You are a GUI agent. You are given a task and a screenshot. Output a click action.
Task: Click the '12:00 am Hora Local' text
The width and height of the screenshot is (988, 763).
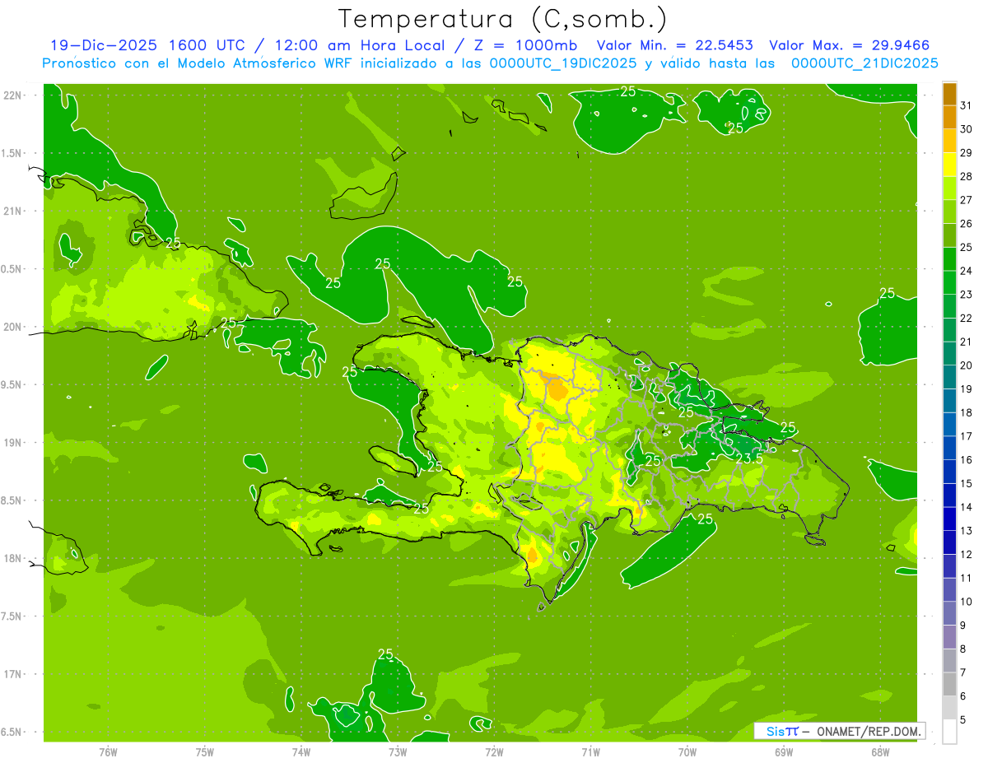[359, 45]
